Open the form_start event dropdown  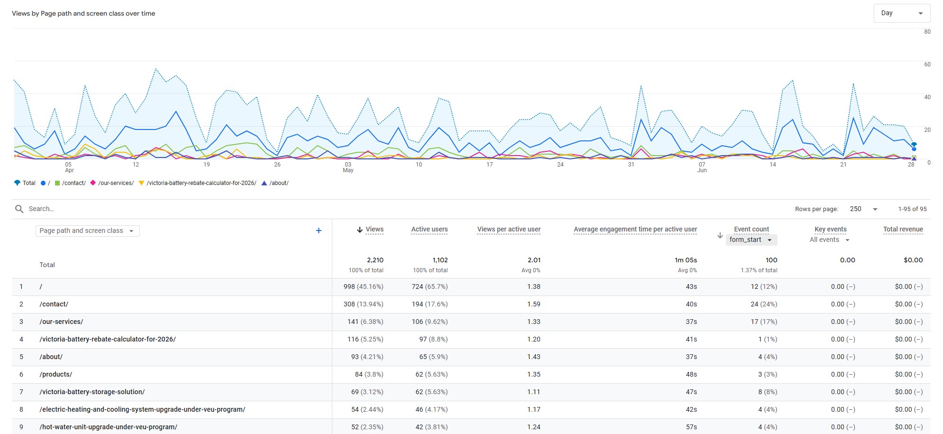coord(751,240)
